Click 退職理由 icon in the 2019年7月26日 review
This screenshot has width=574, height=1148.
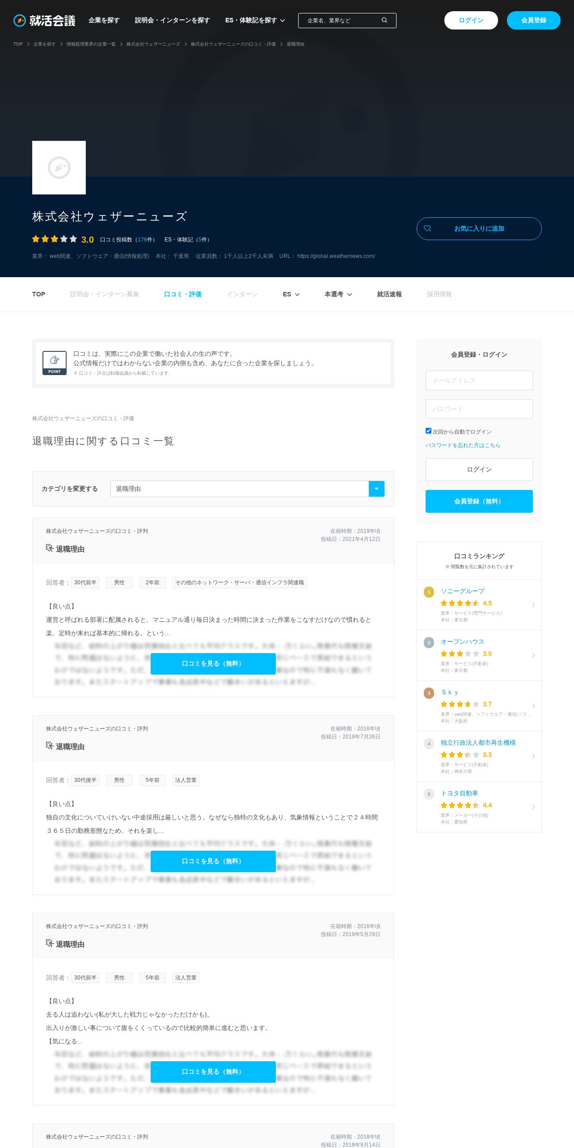[x=50, y=746]
